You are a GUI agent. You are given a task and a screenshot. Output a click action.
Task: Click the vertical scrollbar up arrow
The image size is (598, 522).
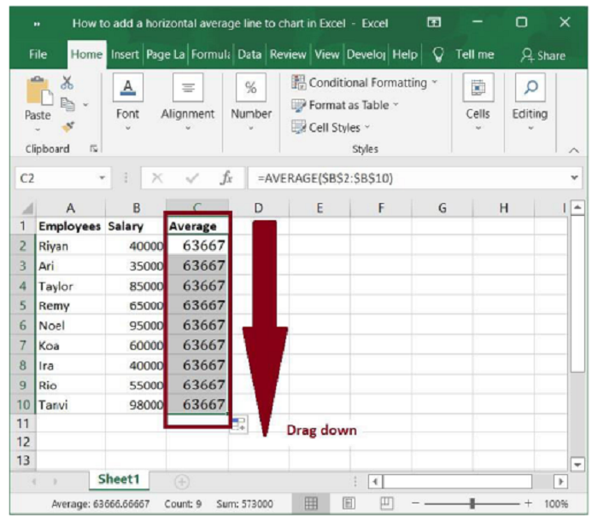(x=577, y=208)
